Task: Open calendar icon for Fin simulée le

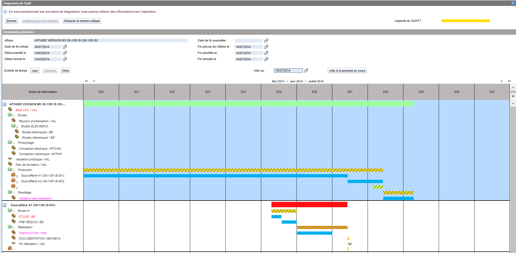Action: (x=266, y=59)
